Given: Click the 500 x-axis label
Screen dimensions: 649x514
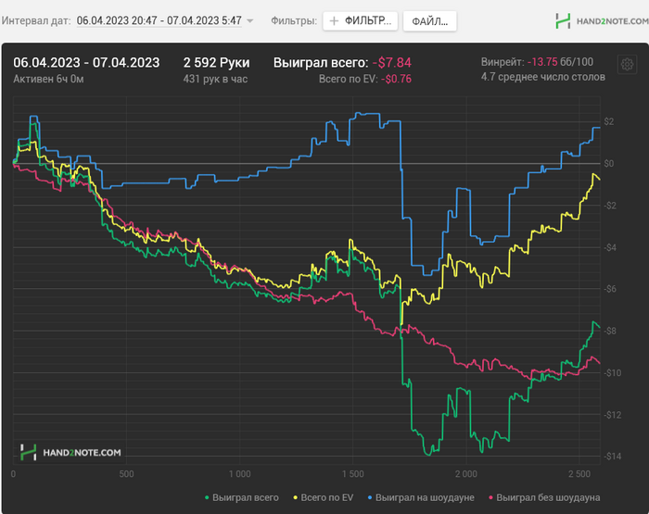Looking at the screenshot, I should [x=126, y=474].
